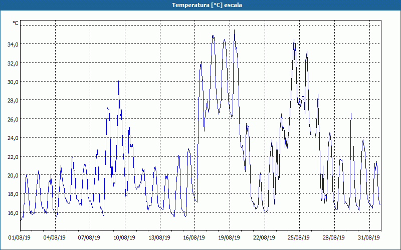Click date label 19/08/19
The width and height of the screenshot is (401, 250).
tap(229, 237)
